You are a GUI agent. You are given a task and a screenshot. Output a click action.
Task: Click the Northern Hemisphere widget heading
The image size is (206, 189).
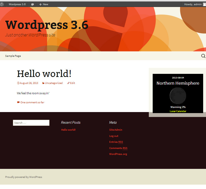coord(178,83)
